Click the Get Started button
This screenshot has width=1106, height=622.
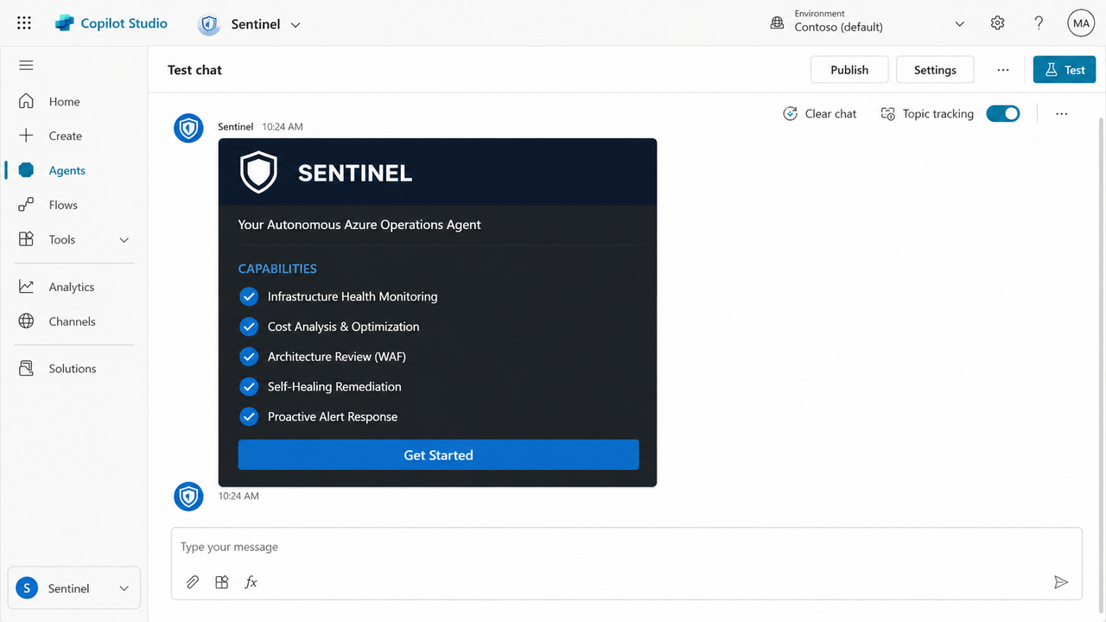pos(438,455)
